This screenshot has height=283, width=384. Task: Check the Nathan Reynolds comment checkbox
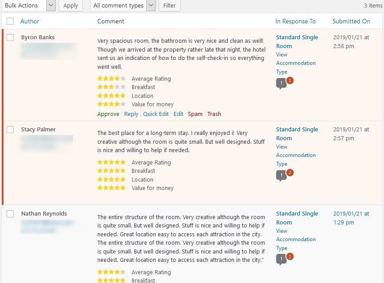click(10, 214)
